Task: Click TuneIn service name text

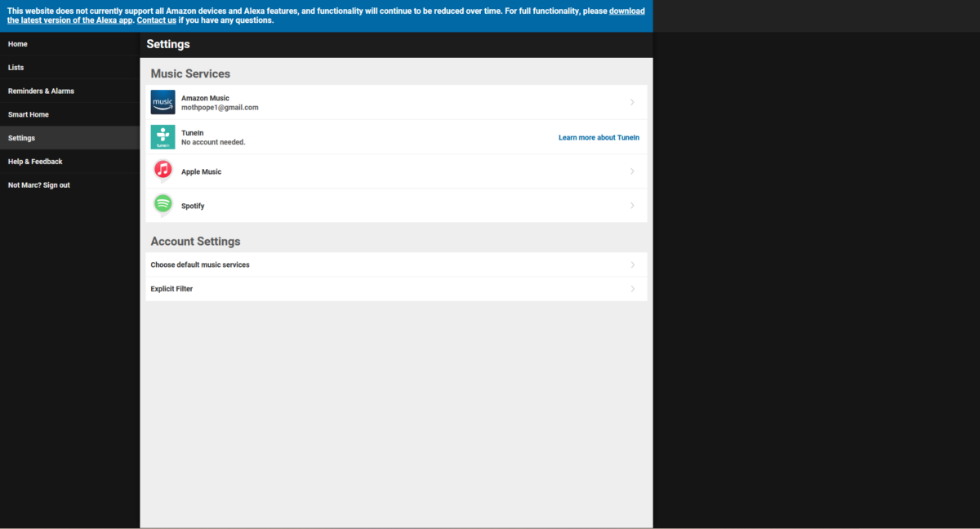Action: [x=192, y=132]
